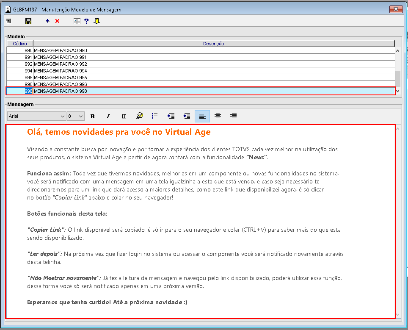Select row MENSAGEM PADRAO 990
This screenshot has width=408, height=330.
[x=201, y=50]
